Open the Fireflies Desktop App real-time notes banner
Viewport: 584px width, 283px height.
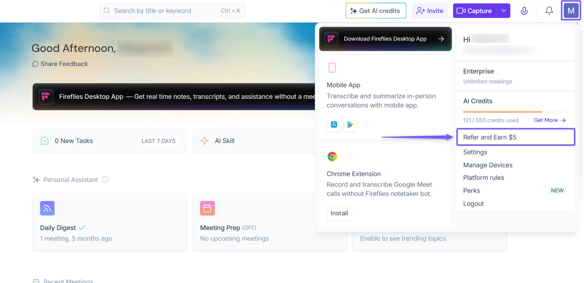[x=174, y=96]
